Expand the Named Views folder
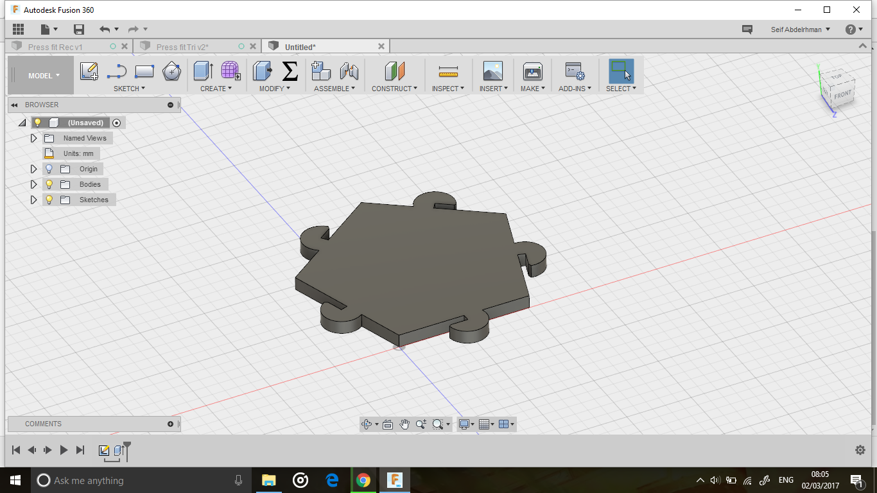This screenshot has width=877, height=493. point(34,138)
